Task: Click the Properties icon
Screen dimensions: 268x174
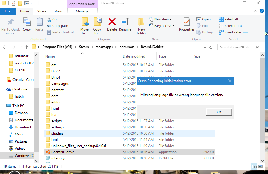Action: coord(186,22)
